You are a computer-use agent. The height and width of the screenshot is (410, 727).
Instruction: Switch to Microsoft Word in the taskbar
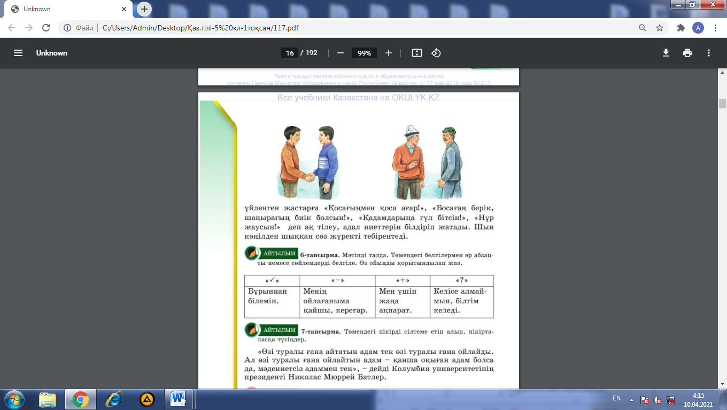click(x=179, y=399)
